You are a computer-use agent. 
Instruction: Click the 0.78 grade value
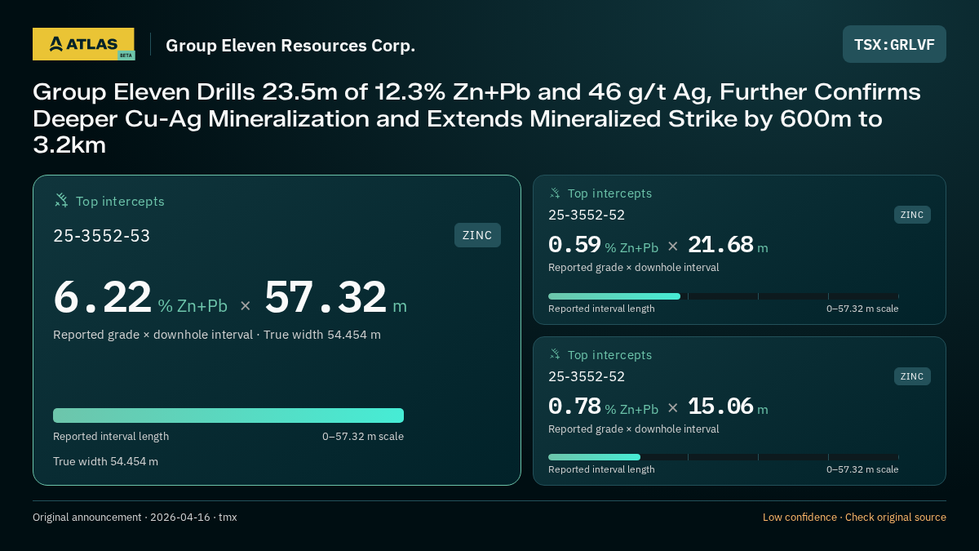tap(574, 407)
